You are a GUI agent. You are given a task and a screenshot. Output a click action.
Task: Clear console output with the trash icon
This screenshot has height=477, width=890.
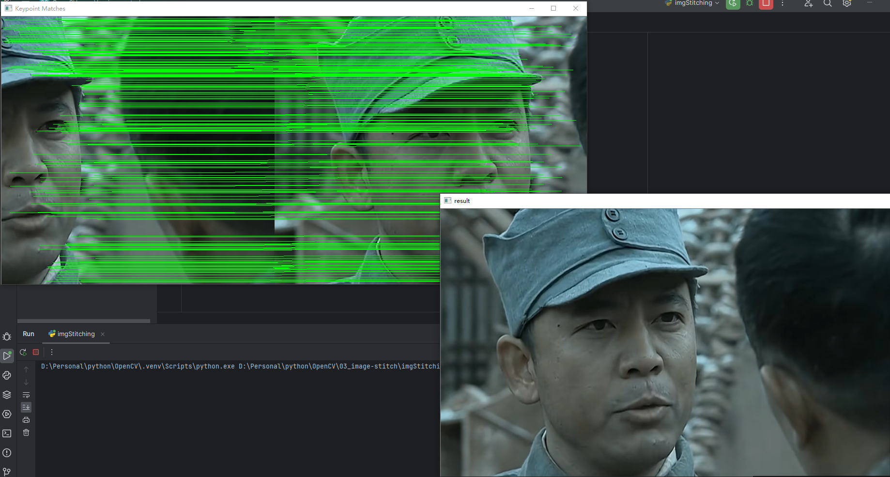pos(26,432)
